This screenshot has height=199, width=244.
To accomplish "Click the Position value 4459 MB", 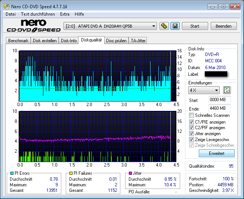I will pos(225,185).
